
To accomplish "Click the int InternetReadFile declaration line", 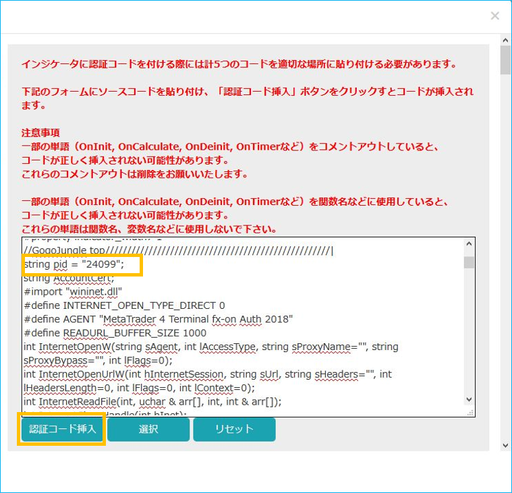I will [152, 401].
